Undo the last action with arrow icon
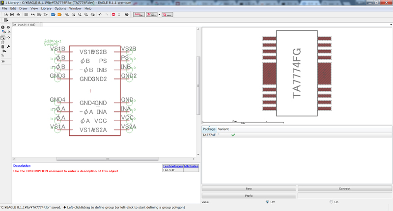Image resolution: width=393 pixels, height=211 pixels. (x=100, y=15)
